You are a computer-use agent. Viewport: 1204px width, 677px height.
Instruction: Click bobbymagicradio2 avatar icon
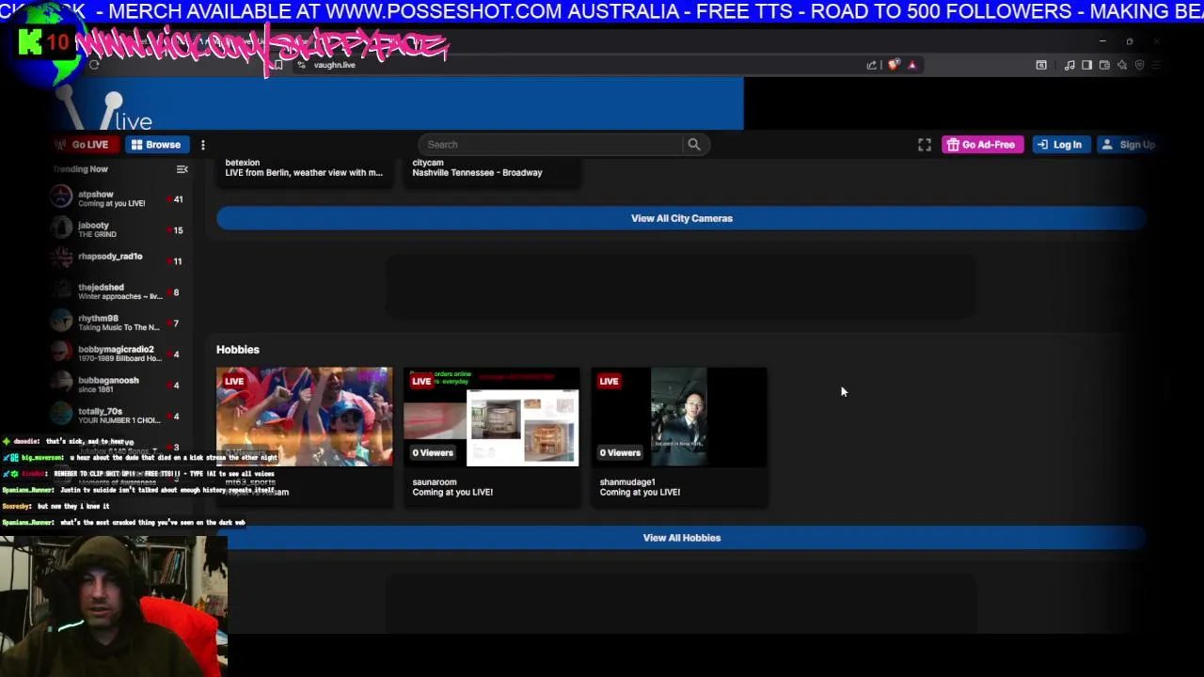click(61, 351)
